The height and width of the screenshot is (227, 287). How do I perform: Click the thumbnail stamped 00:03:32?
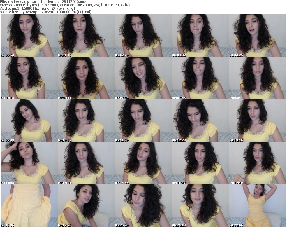(x=201, y=36)
